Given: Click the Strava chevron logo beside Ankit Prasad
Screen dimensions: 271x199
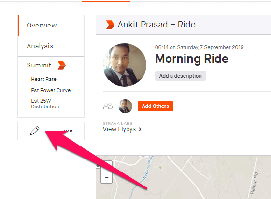Looking at the screenshot, I should [x=110, y=25].
